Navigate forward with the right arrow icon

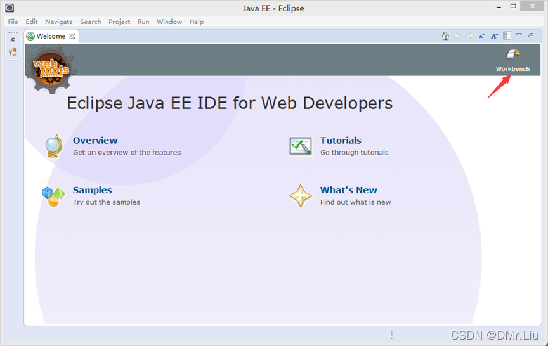coord(470,36)
